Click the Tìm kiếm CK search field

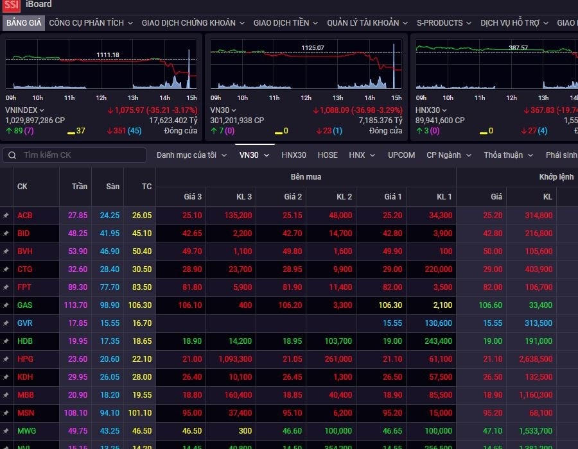click(x=74, y=155)
